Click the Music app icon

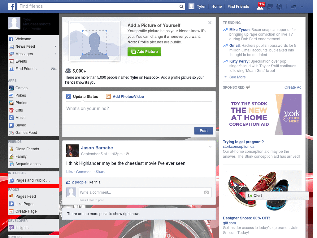tap(11, 118)
